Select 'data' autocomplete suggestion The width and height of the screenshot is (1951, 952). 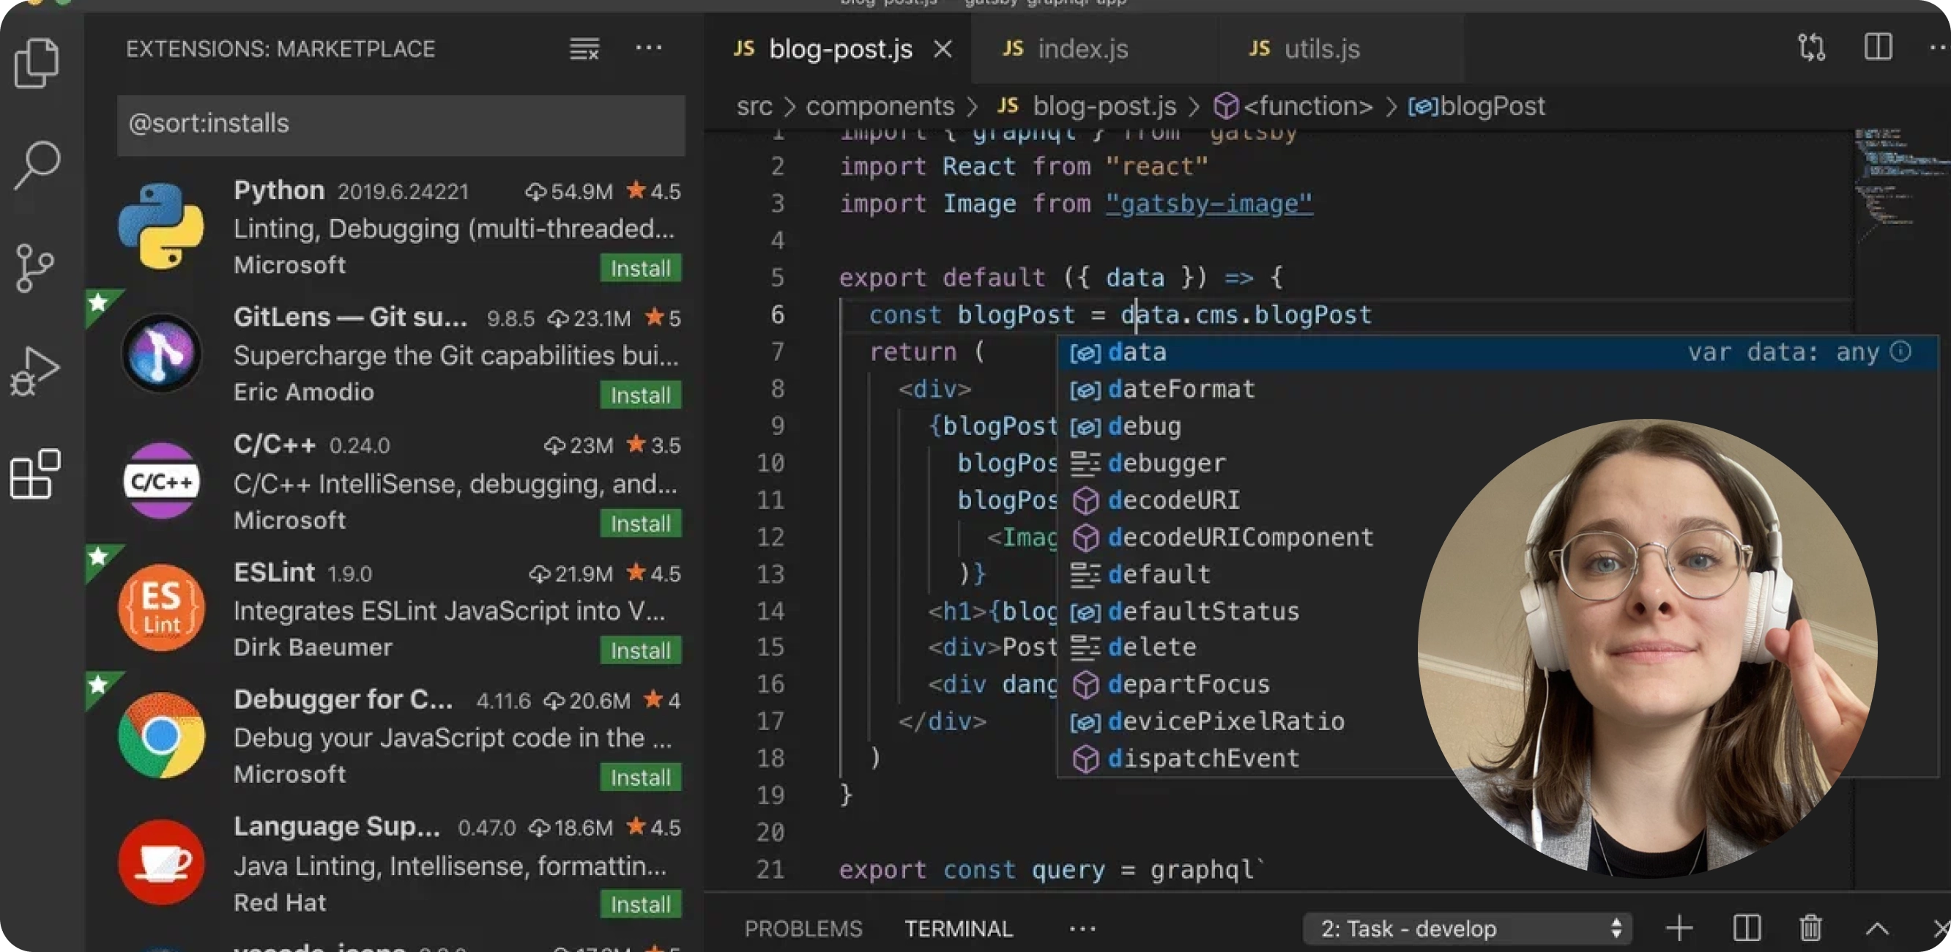coord(1497,352)
